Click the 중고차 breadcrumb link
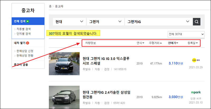Screen dimensions: 211x109 pos(59,6)
